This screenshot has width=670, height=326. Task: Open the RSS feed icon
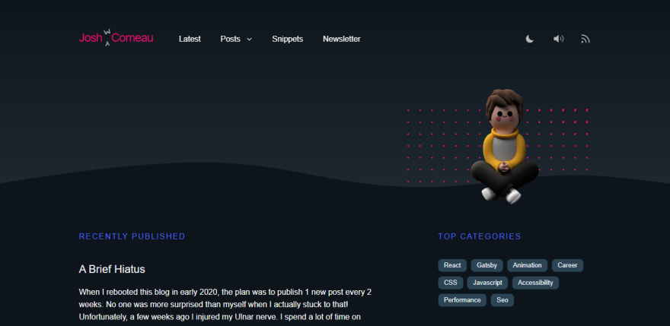585,39
